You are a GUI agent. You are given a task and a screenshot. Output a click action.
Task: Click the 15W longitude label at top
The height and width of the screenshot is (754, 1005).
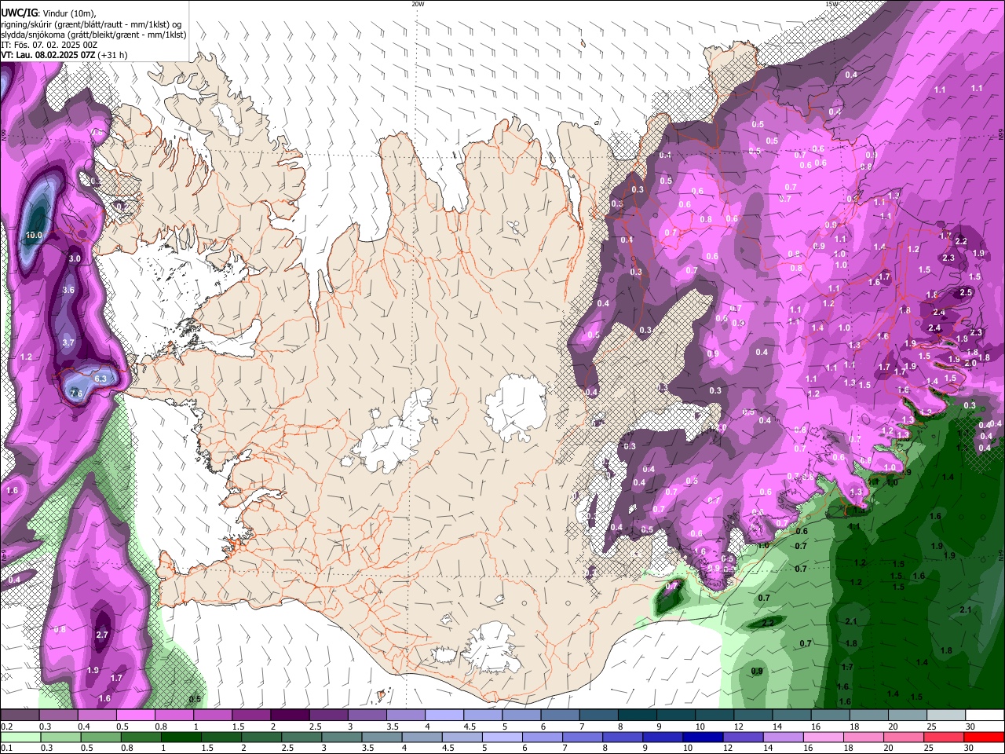click(831, 4)
